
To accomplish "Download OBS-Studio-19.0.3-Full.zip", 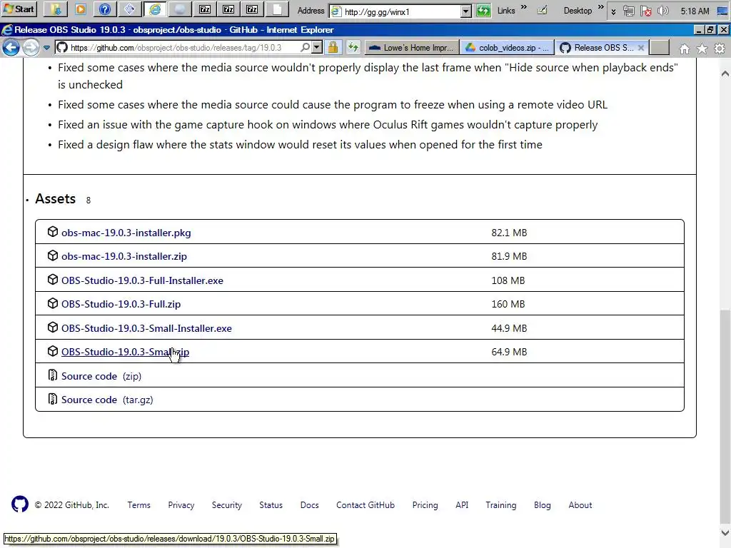I will point(121,304).
